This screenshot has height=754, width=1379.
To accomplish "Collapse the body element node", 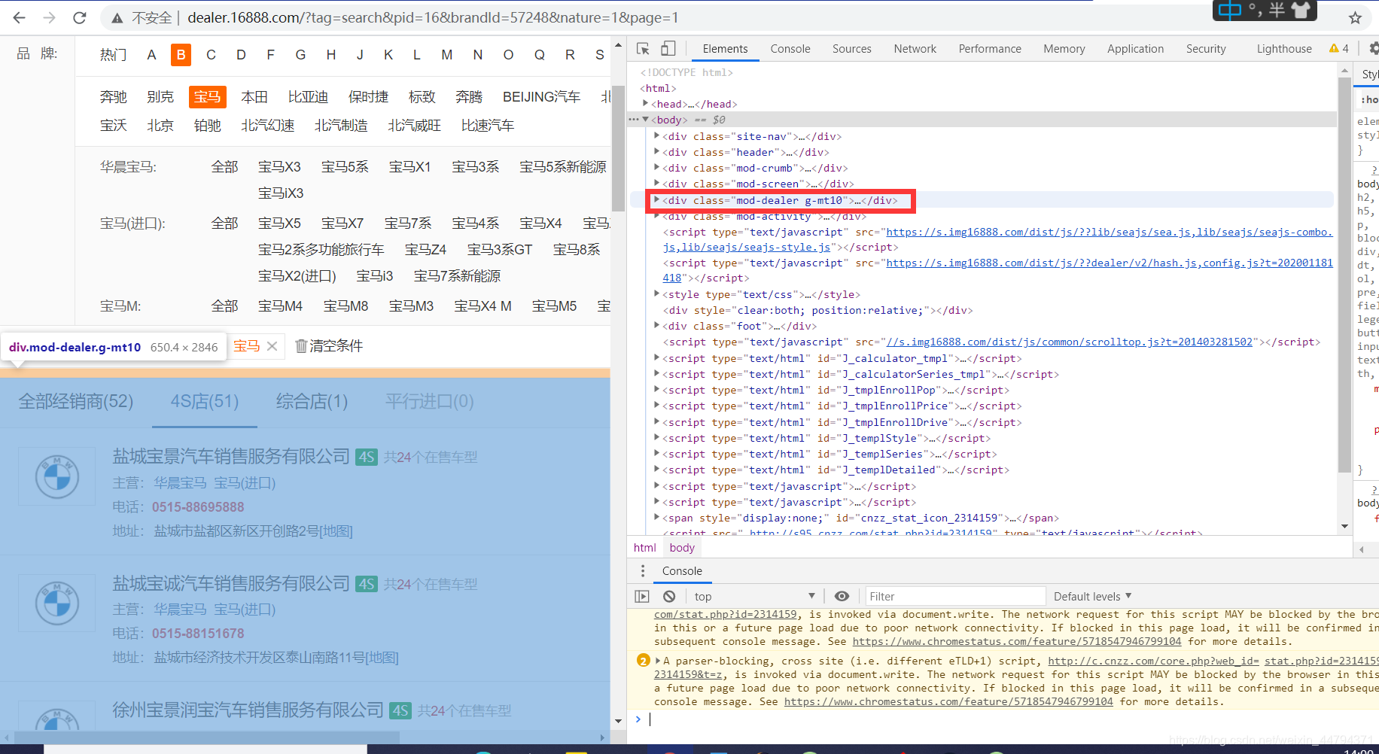I will (645, 120).
